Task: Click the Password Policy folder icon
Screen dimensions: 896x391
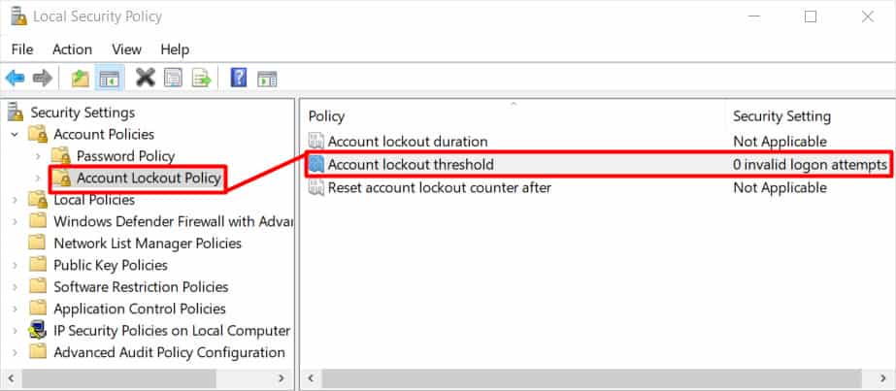Action: [60, 156]
